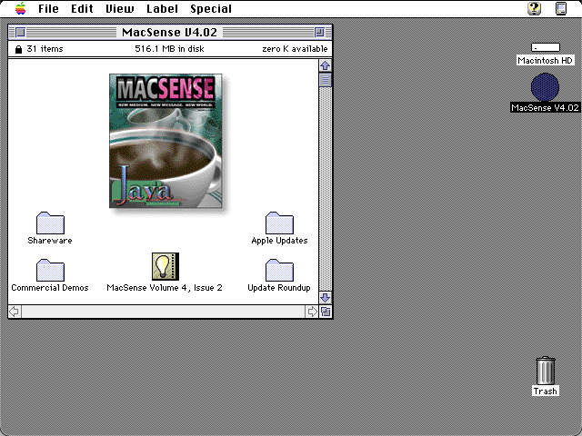
Task: Select the Macintosh HD disk icon
Action: click(546, 47)
